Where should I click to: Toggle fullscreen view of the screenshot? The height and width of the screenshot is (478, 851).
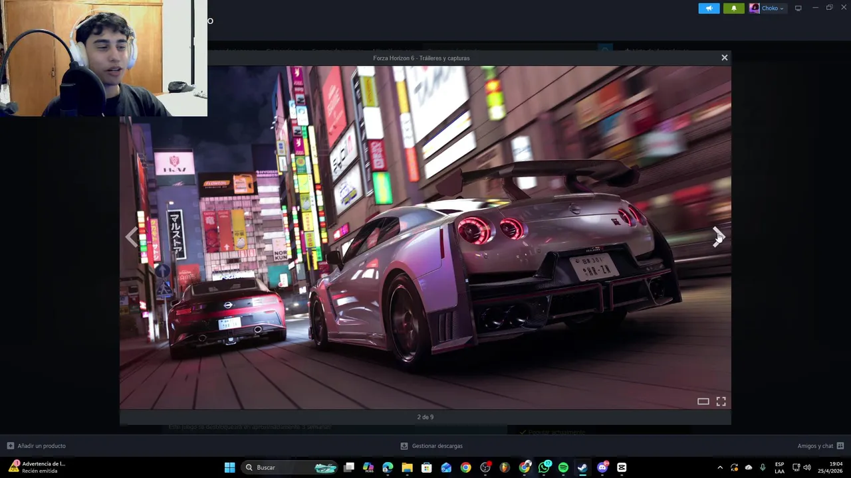pos(721,401)
